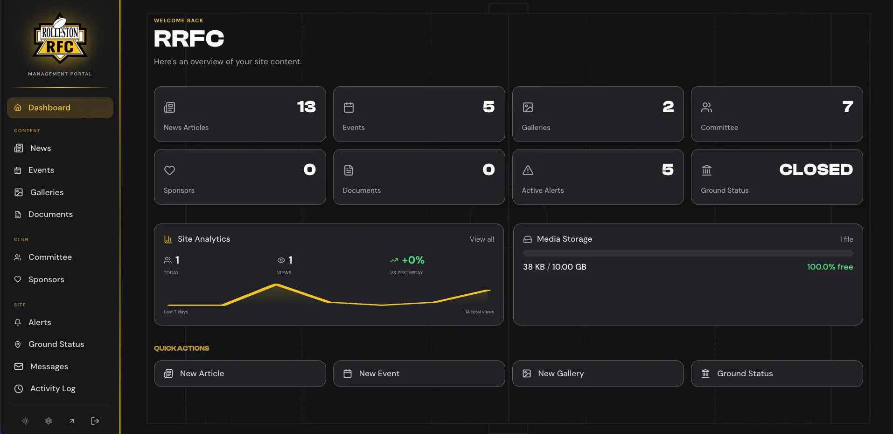Open Documents in the sidebar
The height and width of the screenshot is (434, 893).
click(60, 215)
